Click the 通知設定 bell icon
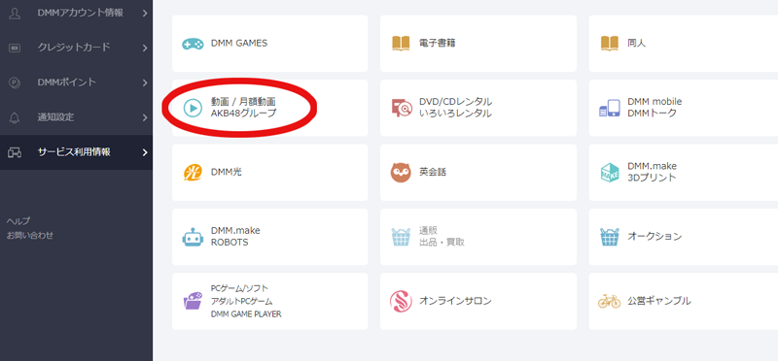 click(x=15, y=117)
